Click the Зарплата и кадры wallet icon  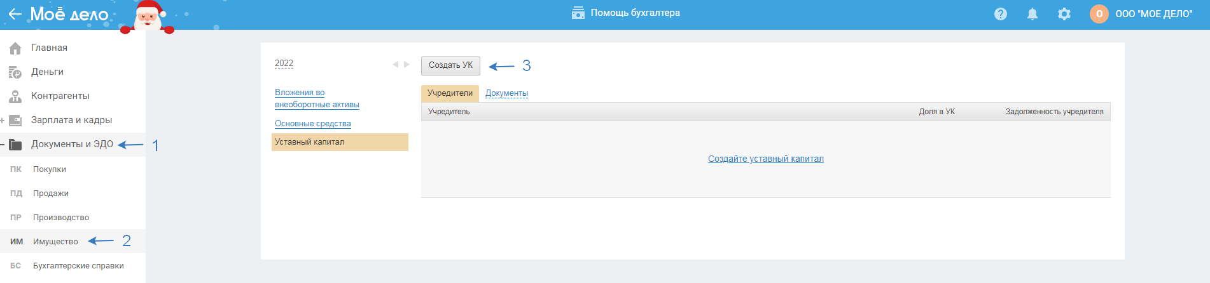(15, 121)
